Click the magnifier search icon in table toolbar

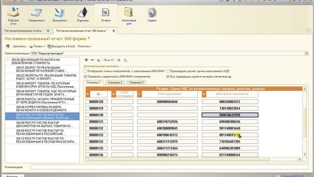click(x=126, y=60)
